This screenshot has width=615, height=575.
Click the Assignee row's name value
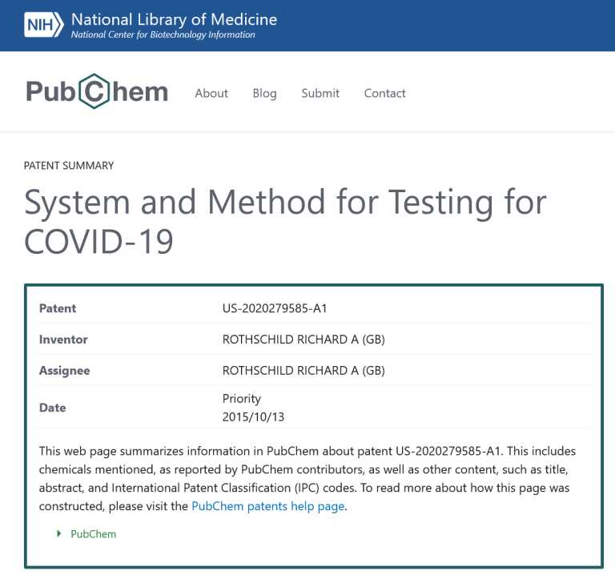pos(303,370)
